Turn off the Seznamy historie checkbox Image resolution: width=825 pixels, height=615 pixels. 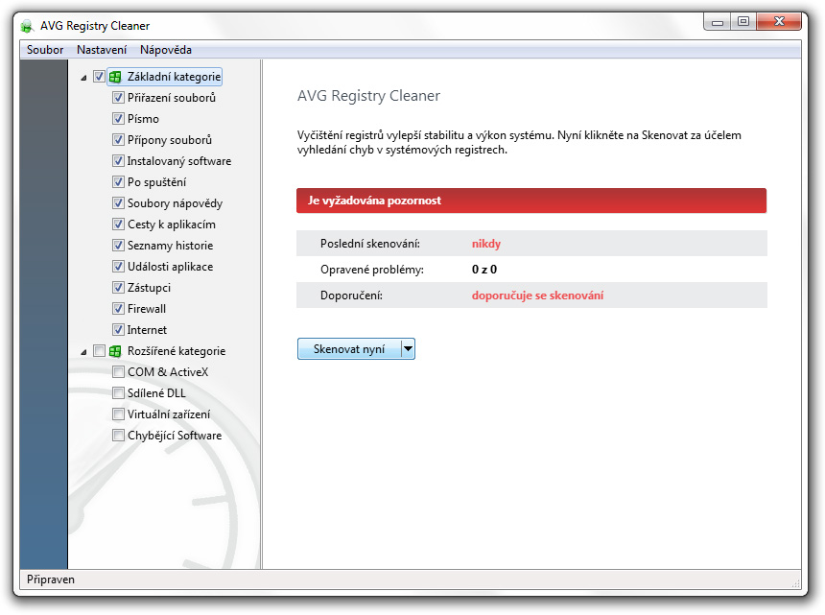[118, 246]
